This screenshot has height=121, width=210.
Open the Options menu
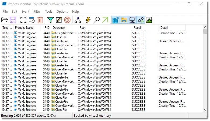62,12
